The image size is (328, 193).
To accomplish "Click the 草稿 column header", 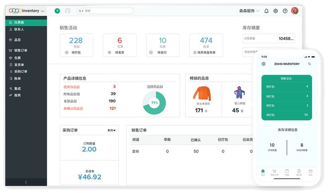I will pyautogui.click(x=167, y=140).
